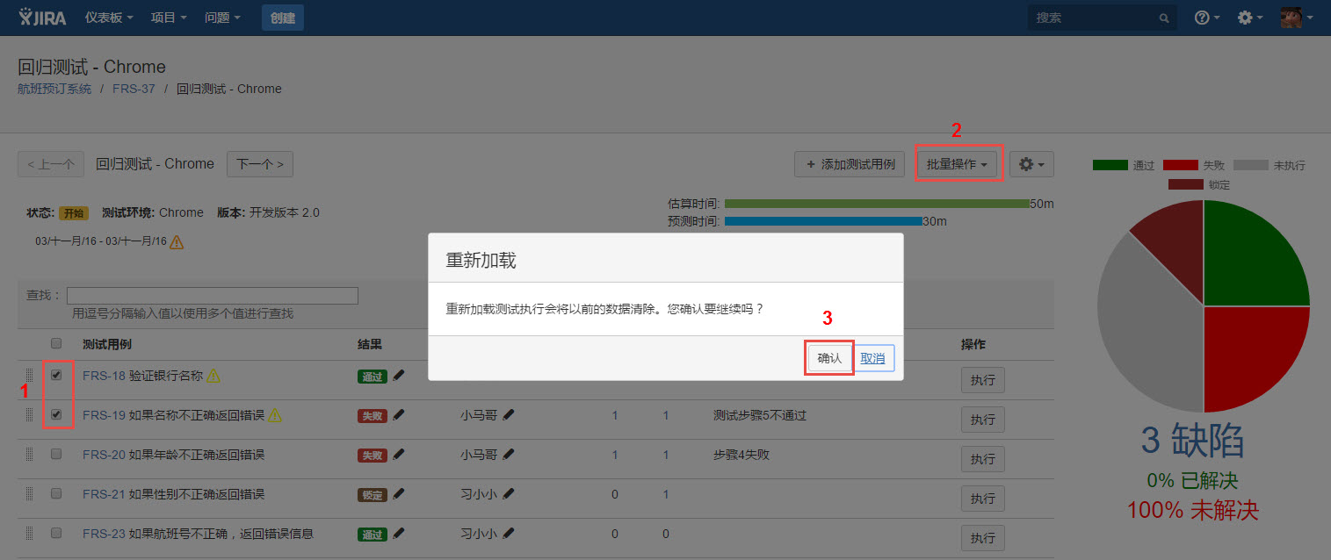Edit the result pencil for FRS-20
Image resolution: width=1331 pixels, height=560 pixels.
[399, 455]
